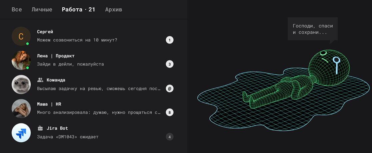Click the @ mention badge in Команда chat
The width and height of the screenshot is (372, 153).
click(x=170, y=88)
